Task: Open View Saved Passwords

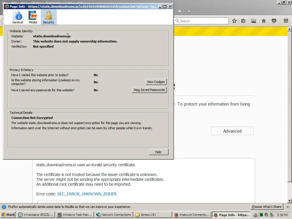Action: [149, 90]
